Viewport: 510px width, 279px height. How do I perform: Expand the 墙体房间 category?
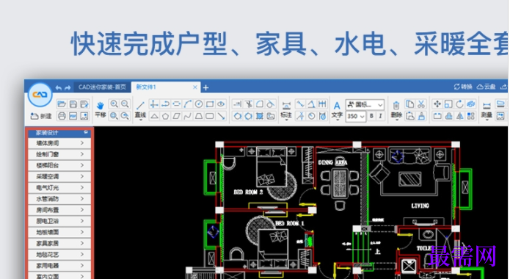pos(59,143)
